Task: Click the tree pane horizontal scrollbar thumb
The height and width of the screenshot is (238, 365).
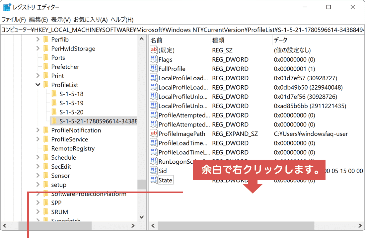Action: click(x=55, y=226)
